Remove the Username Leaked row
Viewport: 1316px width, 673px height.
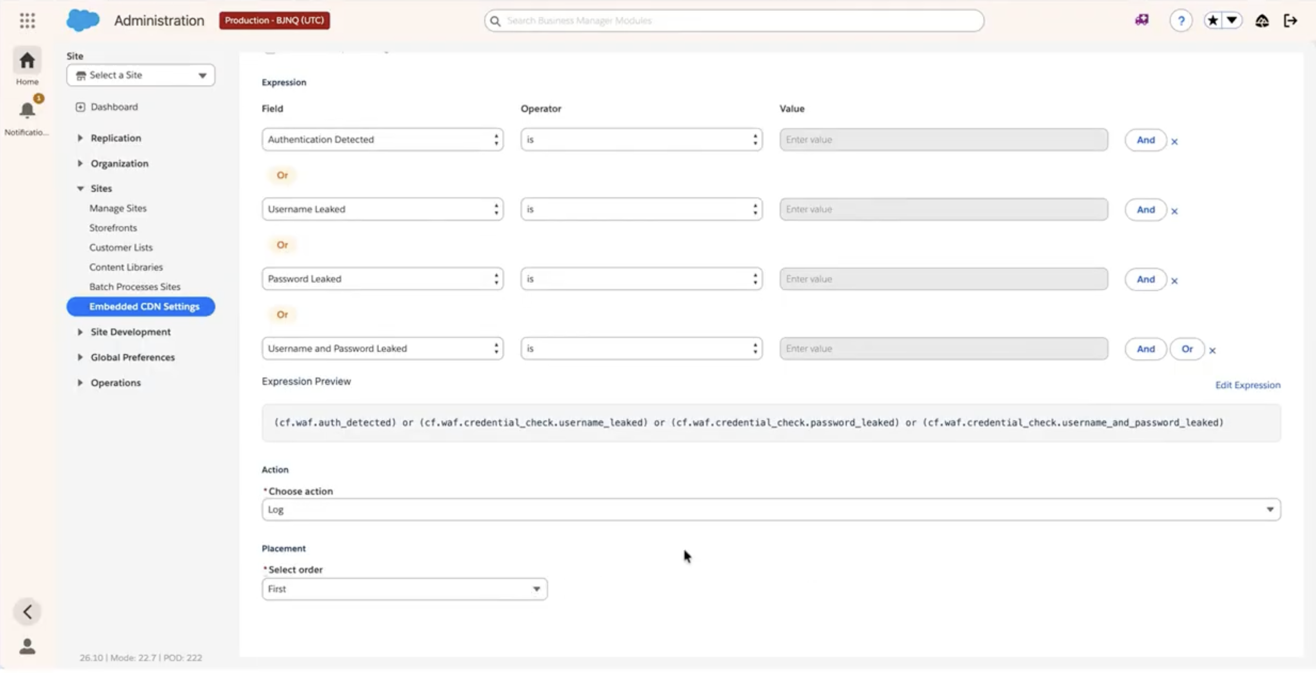[1174, 211]
